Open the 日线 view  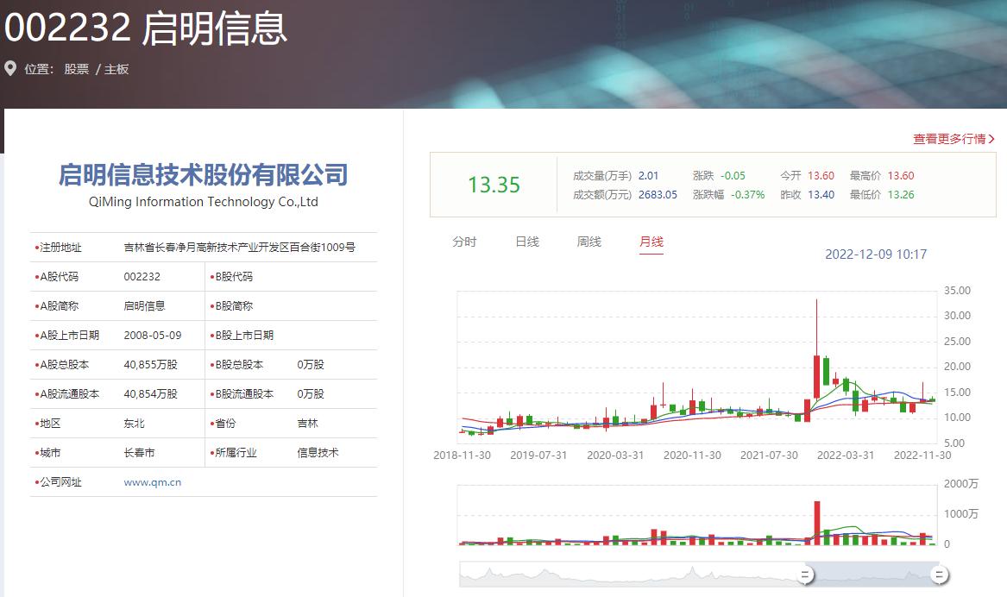(x=527, y=242)
